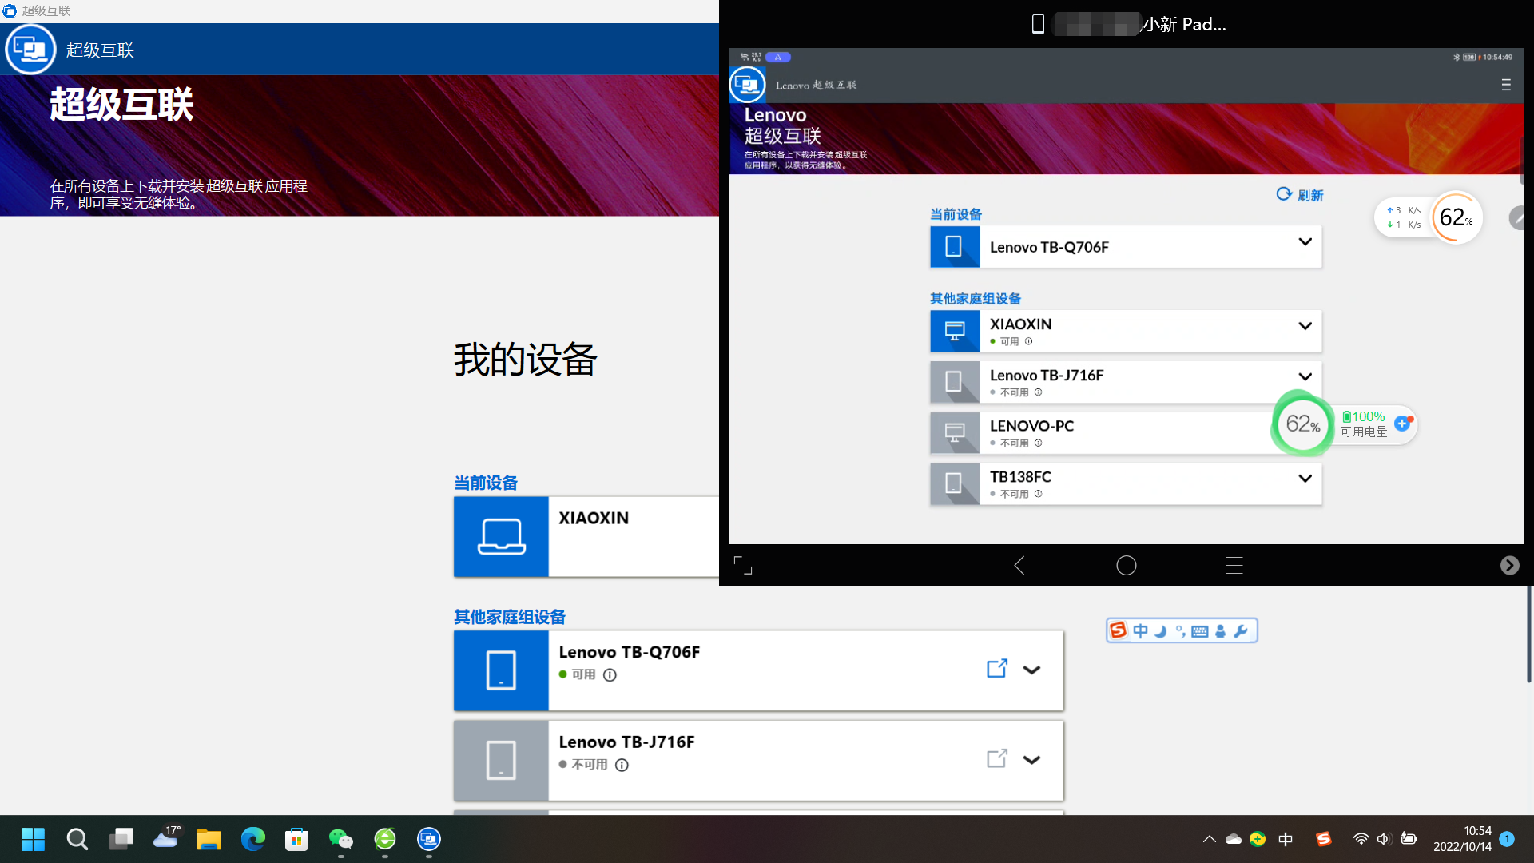Open WeChat from the taskbar

click(x=341, y=839)
